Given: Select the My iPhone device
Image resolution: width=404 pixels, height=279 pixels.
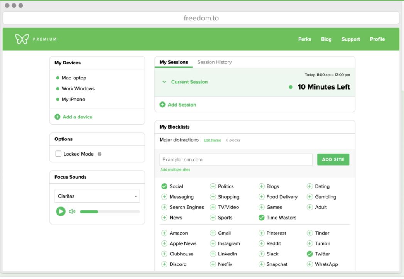Looking at the screenshot, I should (x=73, y=100).
